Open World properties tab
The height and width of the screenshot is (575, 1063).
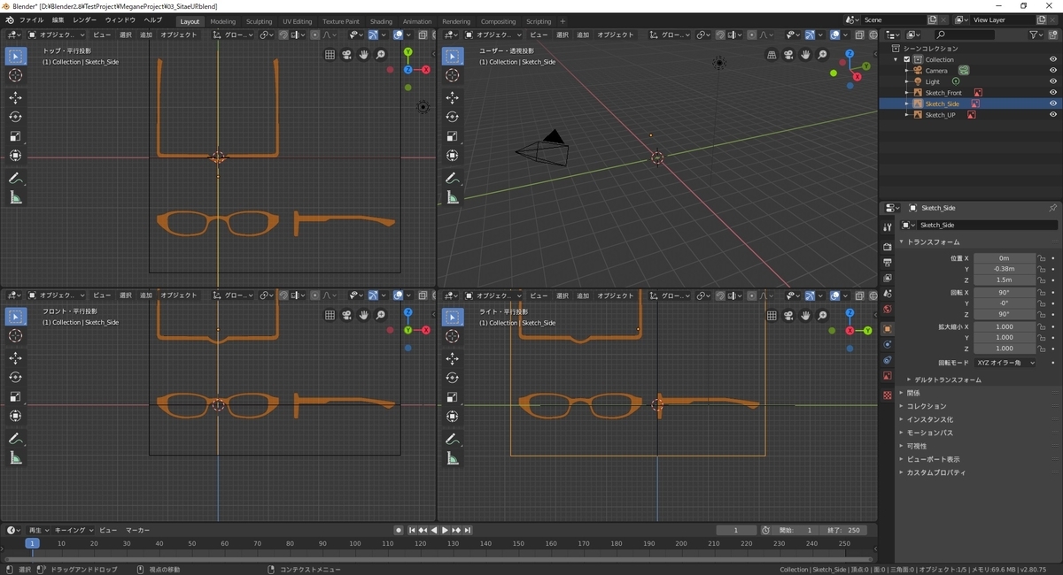(888, 310)
